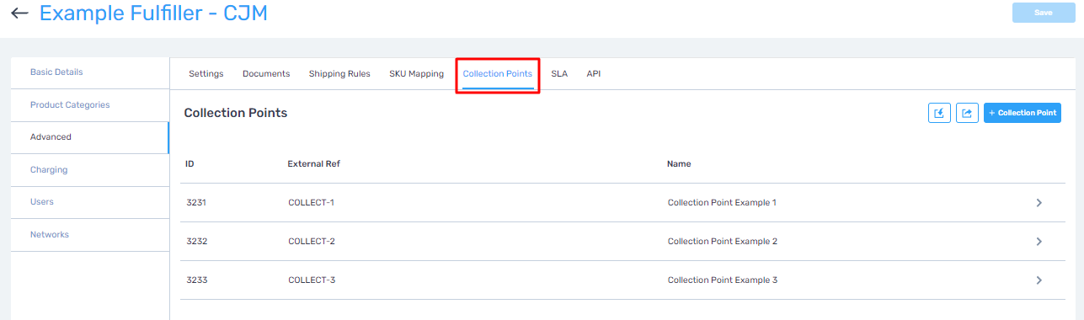Add a new Collection Point

(x=1023, y=113)
